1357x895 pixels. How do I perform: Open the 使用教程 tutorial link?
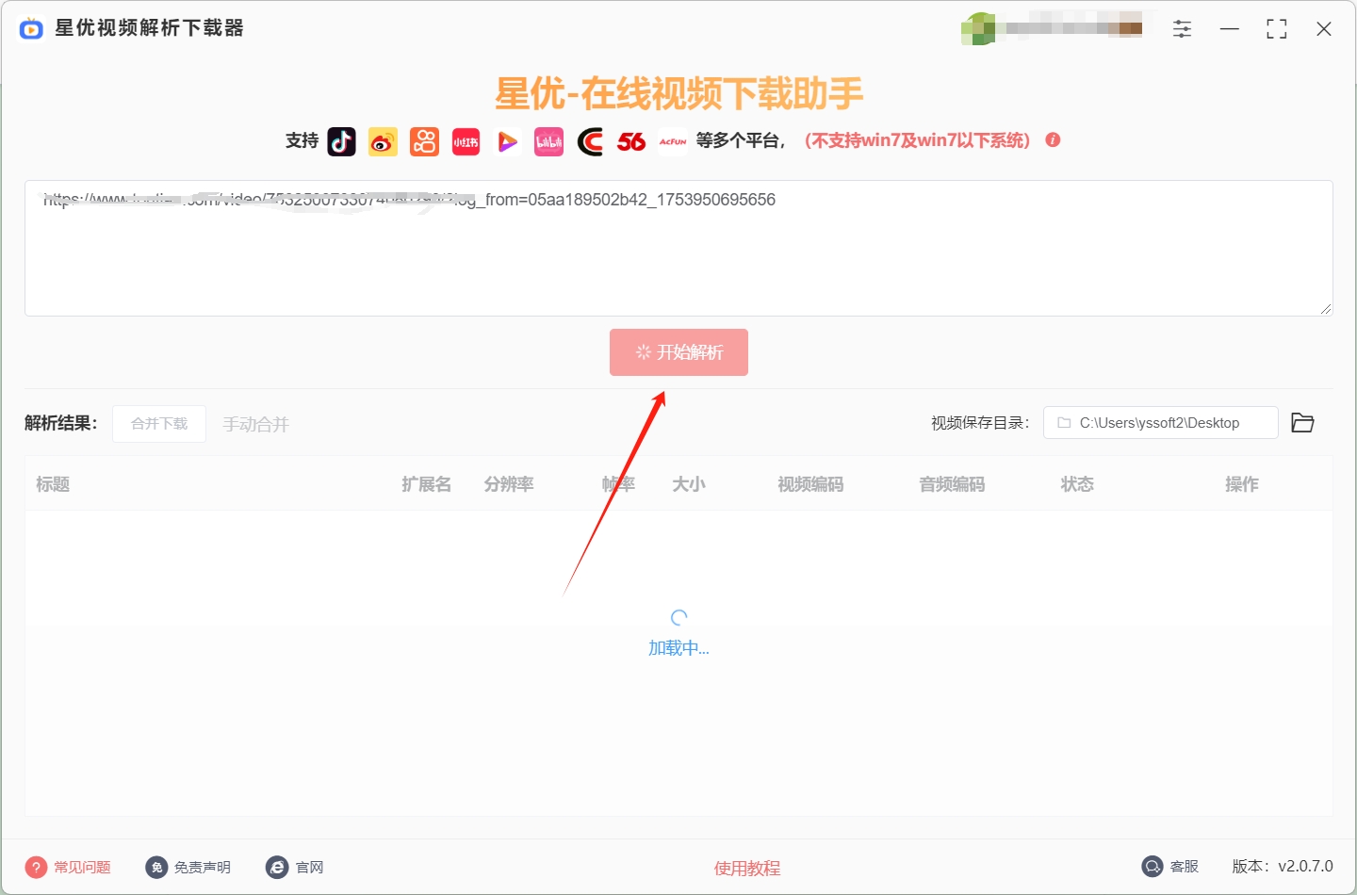(x=746, y=868)
